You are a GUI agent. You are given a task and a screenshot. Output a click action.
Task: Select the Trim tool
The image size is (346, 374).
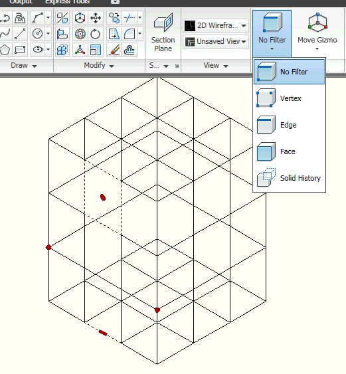point(130,18)
